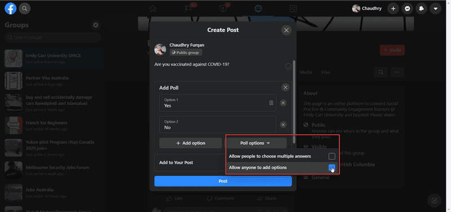Open the accidentally damage cars group
This screenshot has height=212, width=451.
tap(53, 103)
